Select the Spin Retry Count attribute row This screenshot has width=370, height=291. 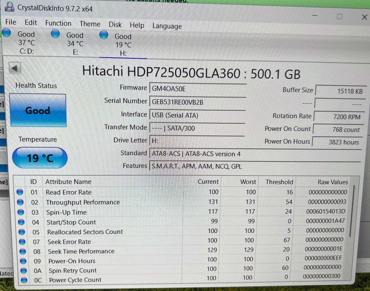182,269
